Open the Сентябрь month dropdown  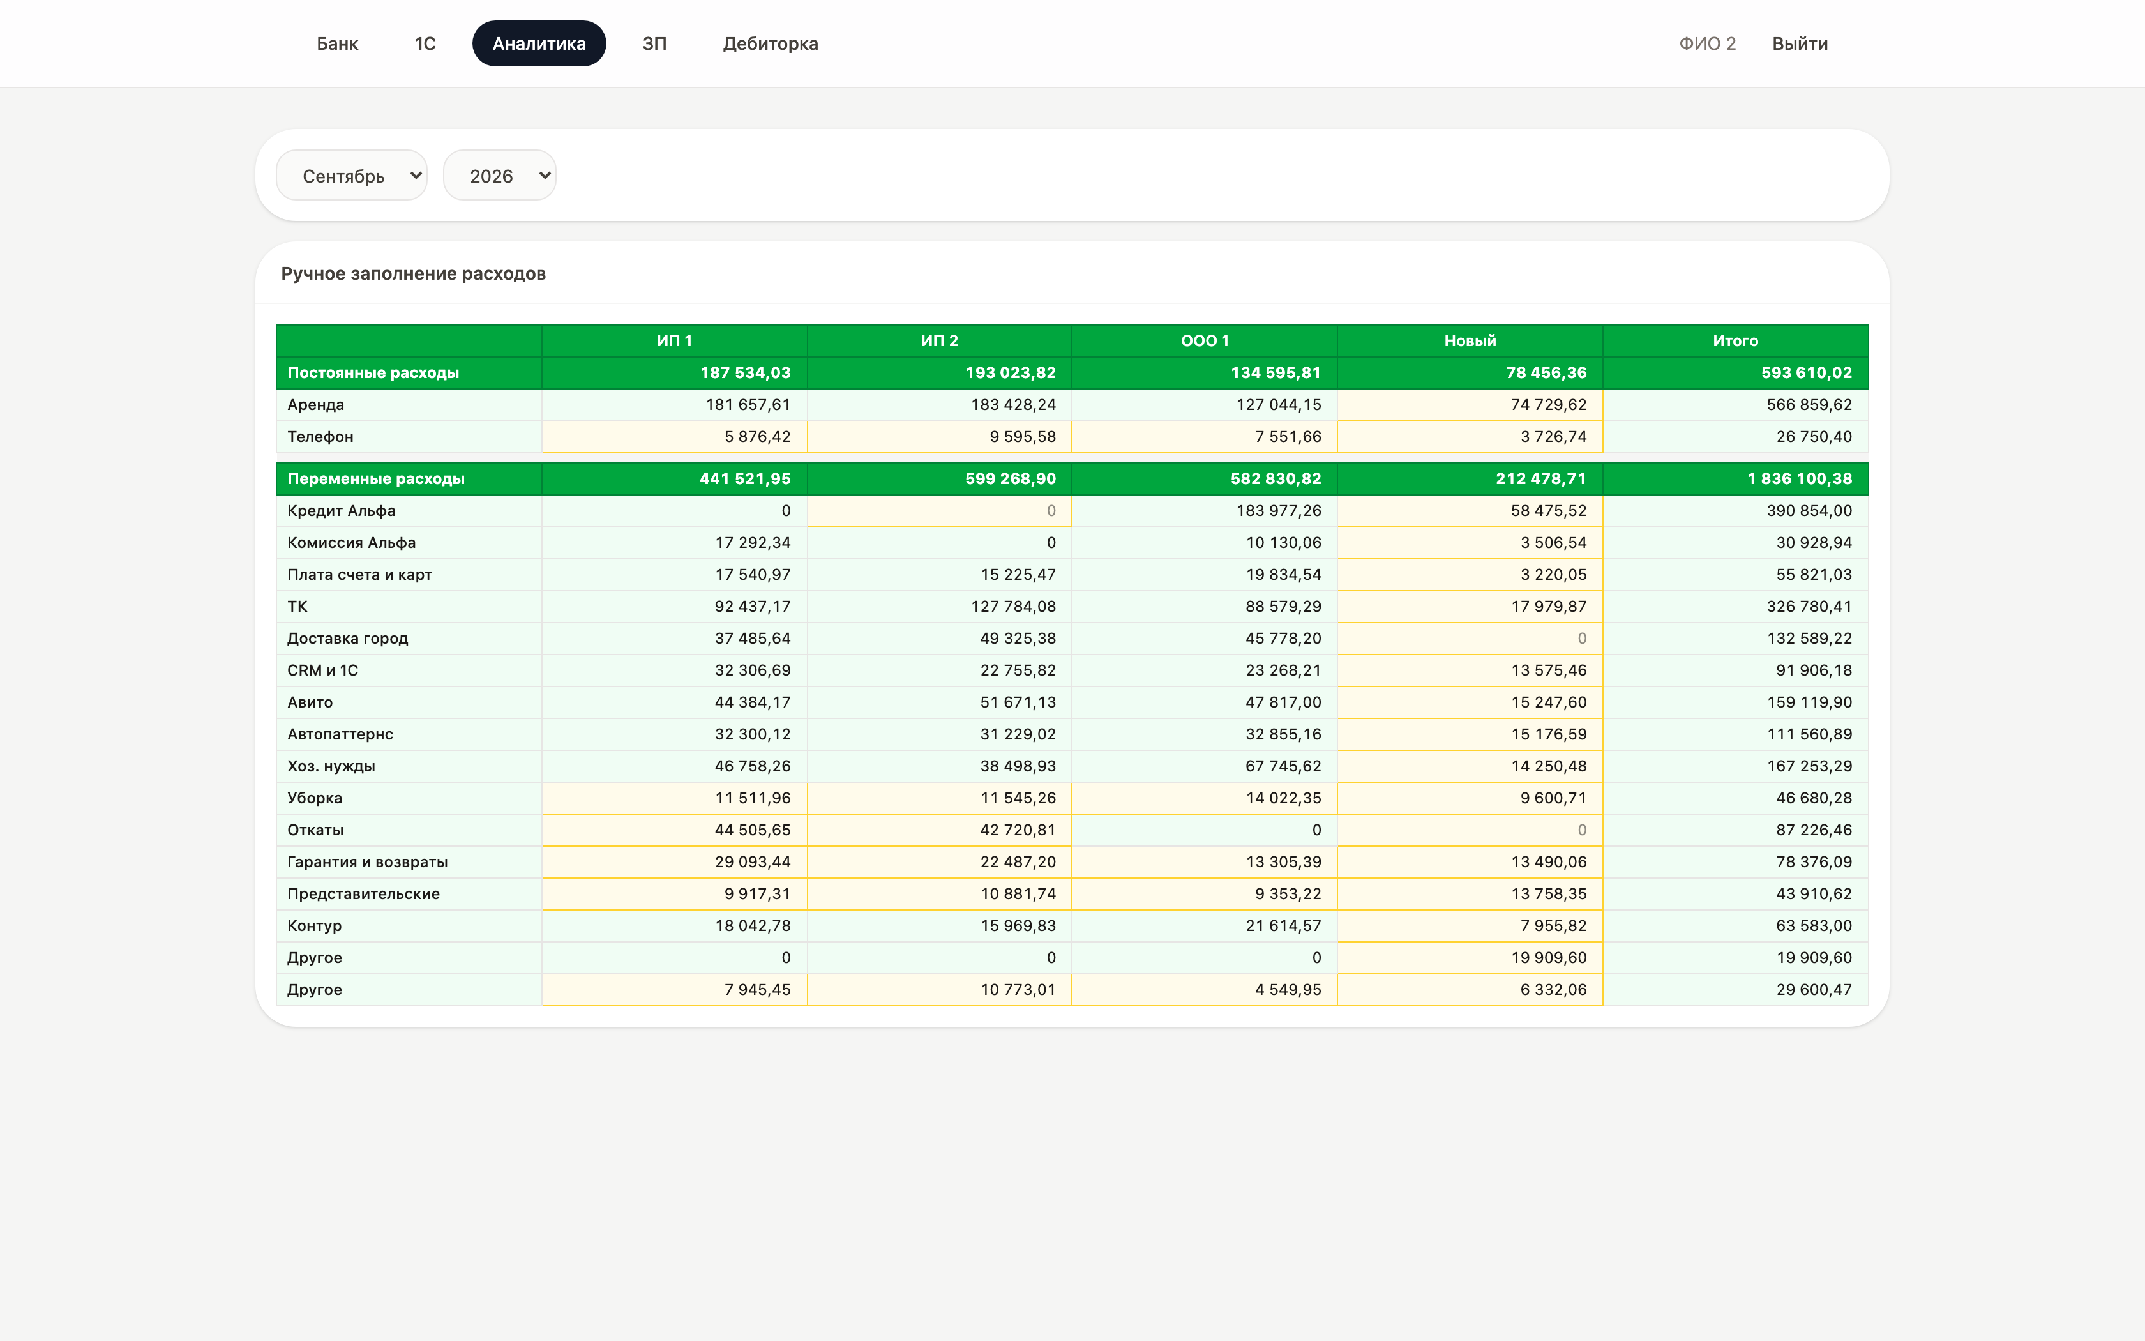pyautogui.click(x=352, y=176)
